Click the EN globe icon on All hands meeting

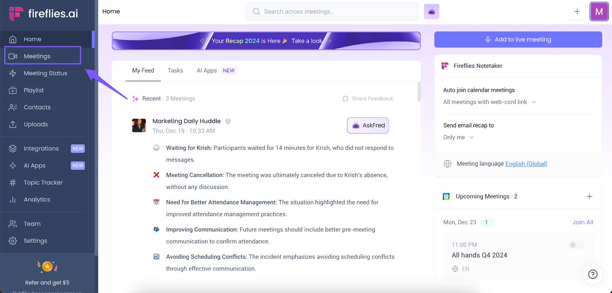(x=455, y=269)
